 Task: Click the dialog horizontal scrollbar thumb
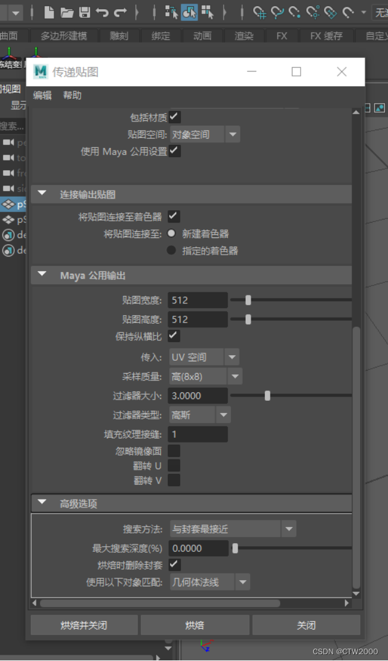pos(160,603)
